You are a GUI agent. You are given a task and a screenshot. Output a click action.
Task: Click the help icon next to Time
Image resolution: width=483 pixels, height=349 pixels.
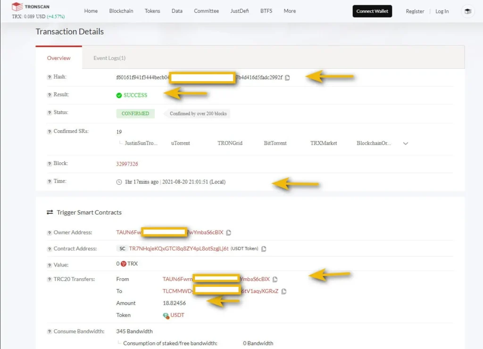pos(49,182)
